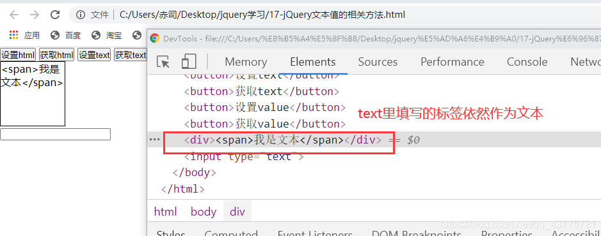The image size is (601, 236).
Task: Click the Chrome logo in DevTools title bar
Action: point(155,38)
